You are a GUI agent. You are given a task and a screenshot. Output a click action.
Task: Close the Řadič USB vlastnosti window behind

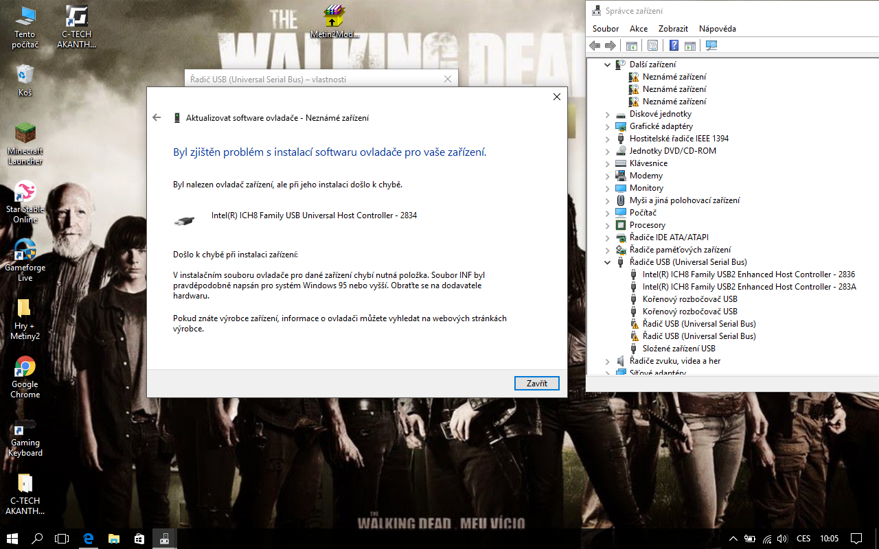pyautogui.click(x=448, y=79)
